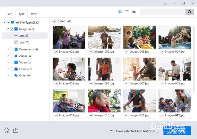Click the Recover button
The height and width of the screenshot is (139, 197).
coord(177,131)
